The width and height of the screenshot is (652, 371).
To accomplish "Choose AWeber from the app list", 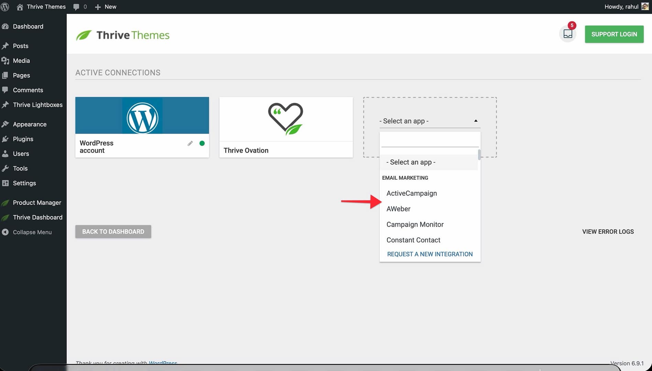I will click(x=398, y=209).
